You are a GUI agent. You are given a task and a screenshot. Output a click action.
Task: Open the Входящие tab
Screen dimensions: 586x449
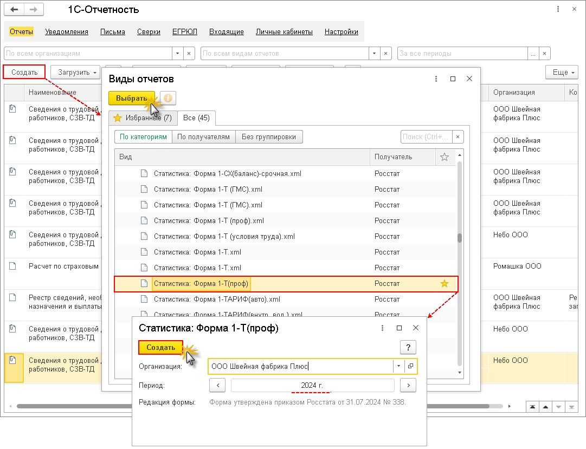[x=227, y=32]
